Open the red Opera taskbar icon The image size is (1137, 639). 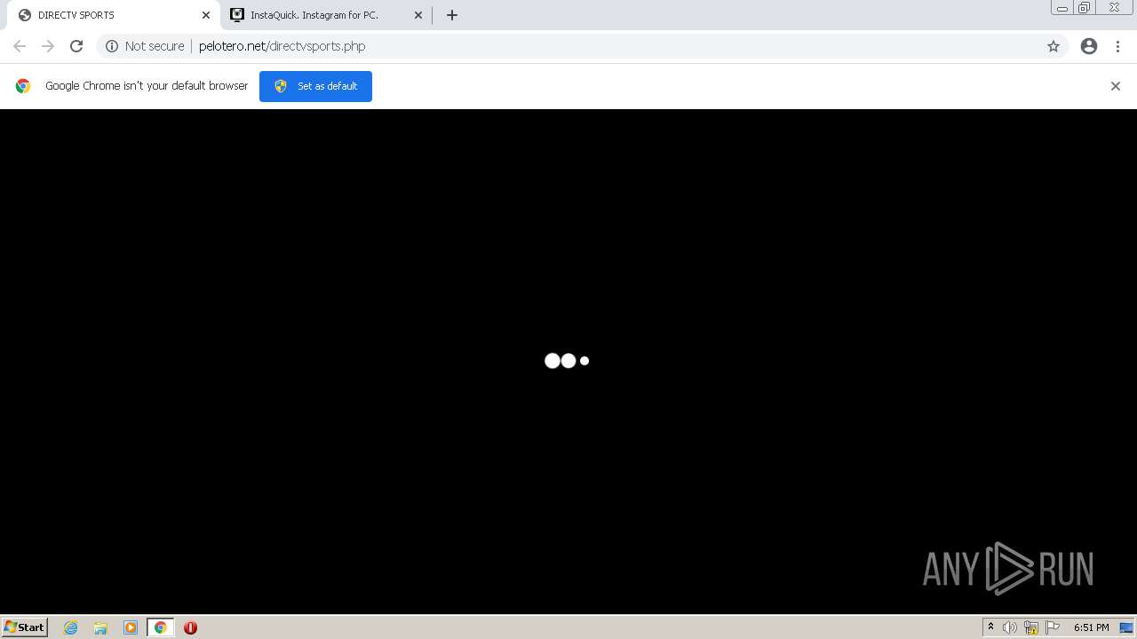click(x=190, y=627)
